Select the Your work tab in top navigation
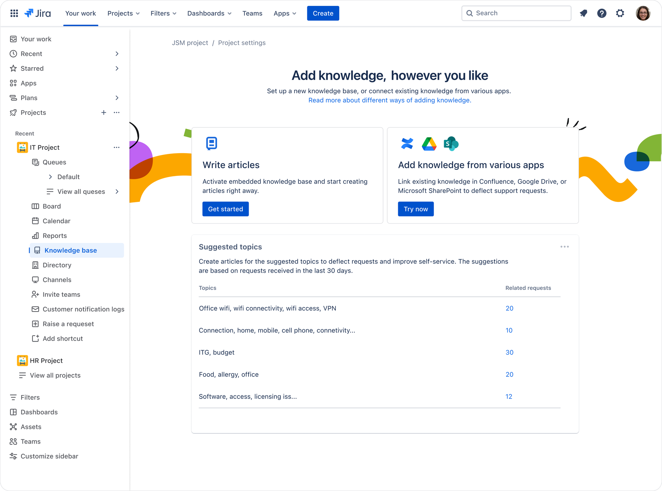 click(x=81, y=13)
